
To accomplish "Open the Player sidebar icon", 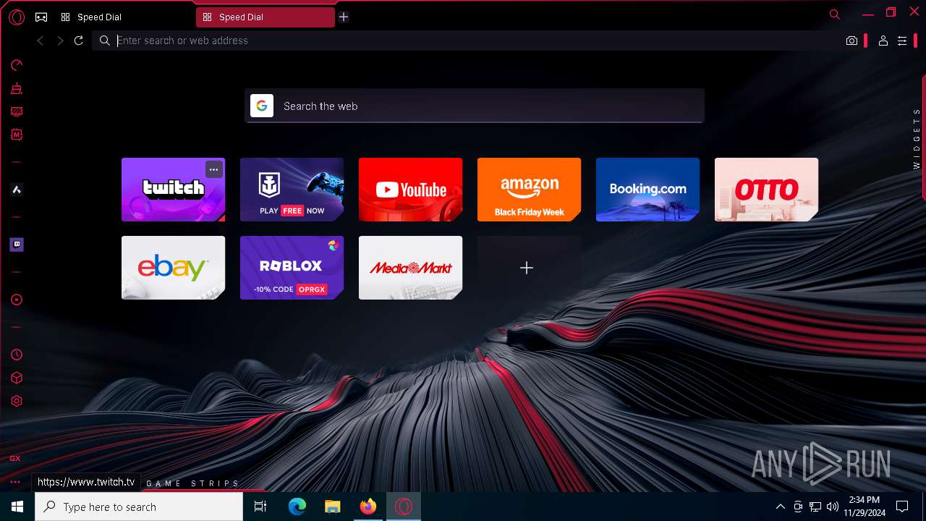I will click(x=17, y=300).
